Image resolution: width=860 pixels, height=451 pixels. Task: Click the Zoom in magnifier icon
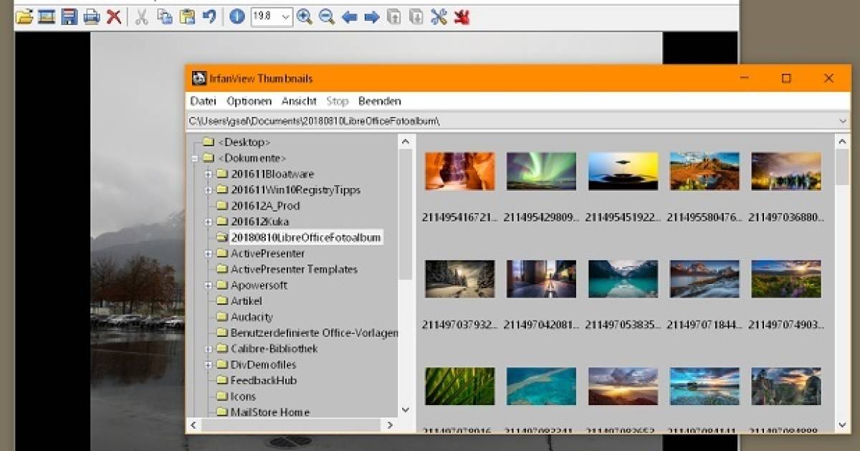305,16
